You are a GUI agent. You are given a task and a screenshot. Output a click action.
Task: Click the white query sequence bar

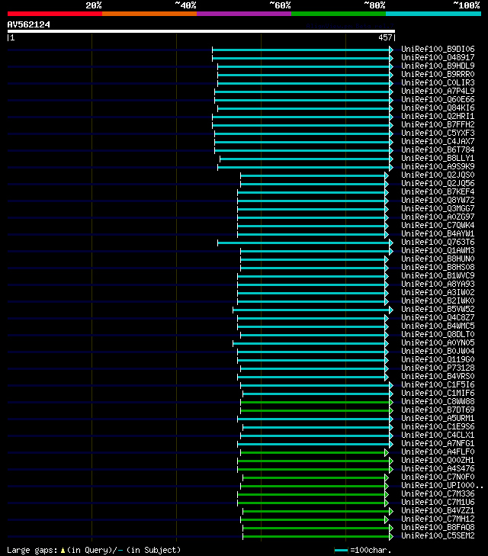[201, 31]
